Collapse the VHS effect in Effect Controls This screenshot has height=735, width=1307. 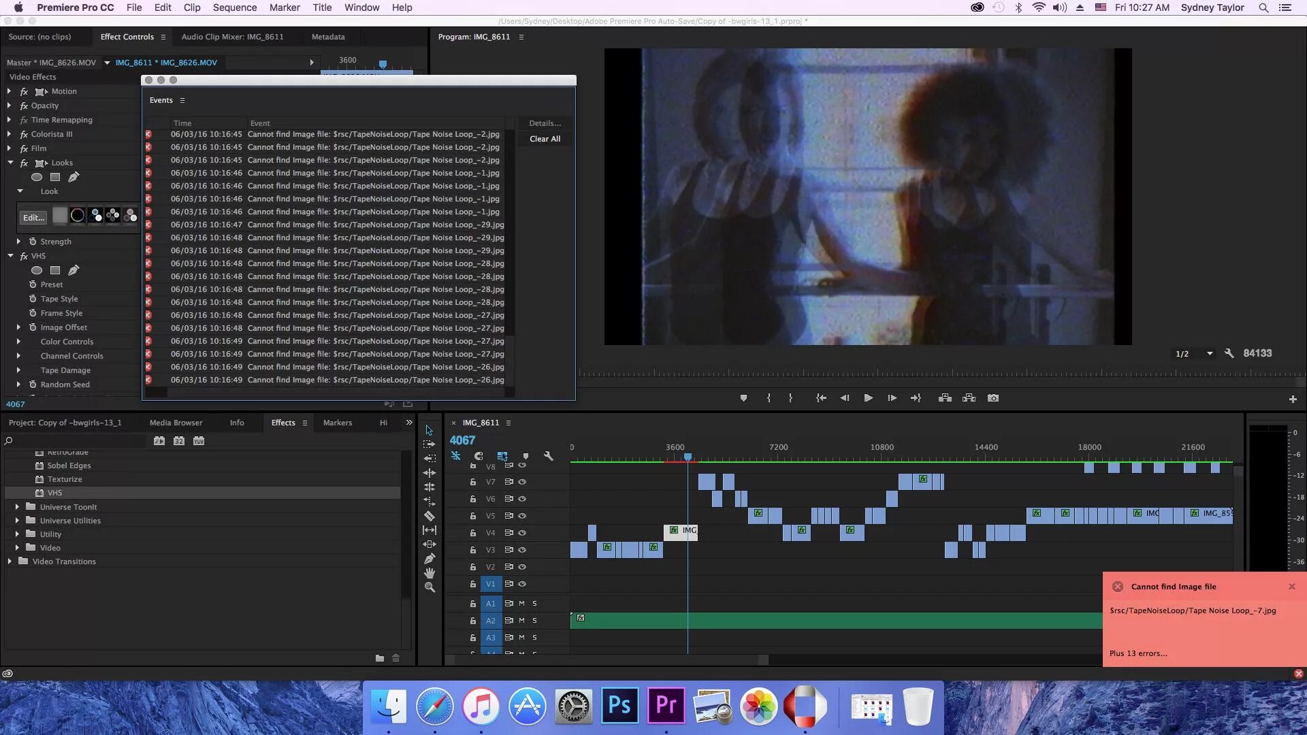coord(11,256)
